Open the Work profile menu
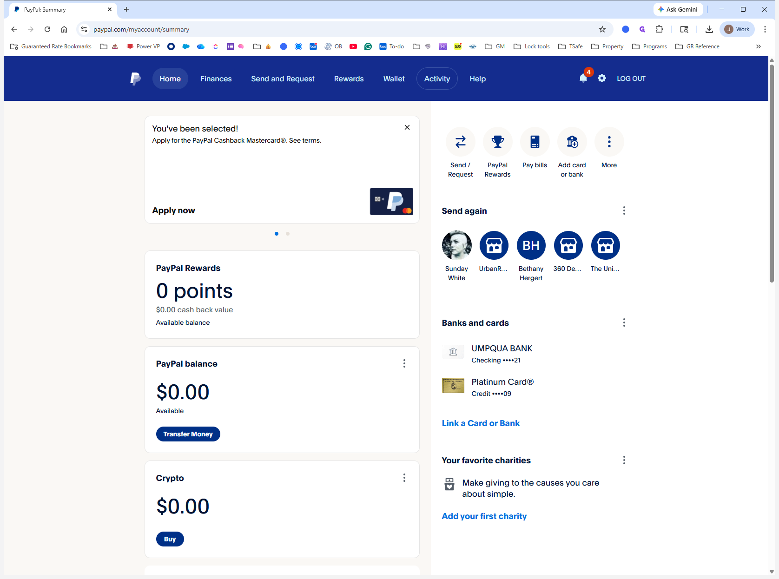The image size is (779, 579). click(x=737, y=29)
